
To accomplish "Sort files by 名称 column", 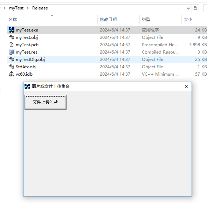I will pos(13,20).
